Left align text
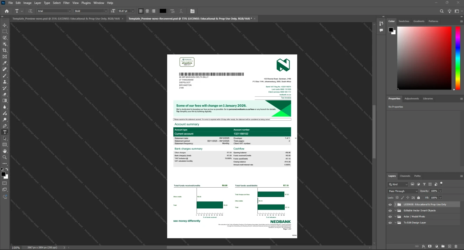This screenshot has height=250, width=464. click(141, 11)
